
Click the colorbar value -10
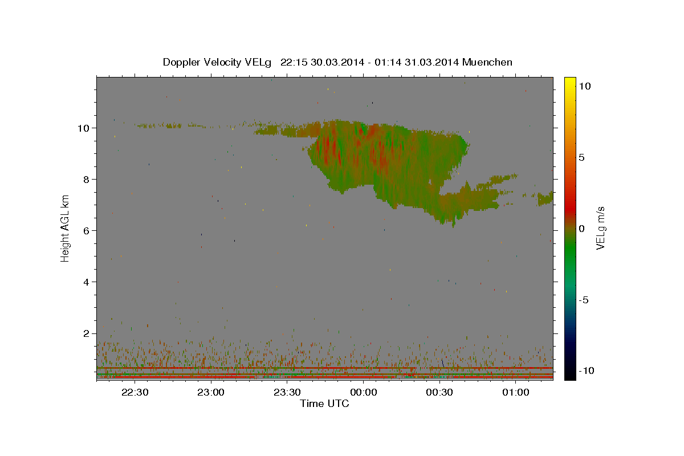coord(586,370)
